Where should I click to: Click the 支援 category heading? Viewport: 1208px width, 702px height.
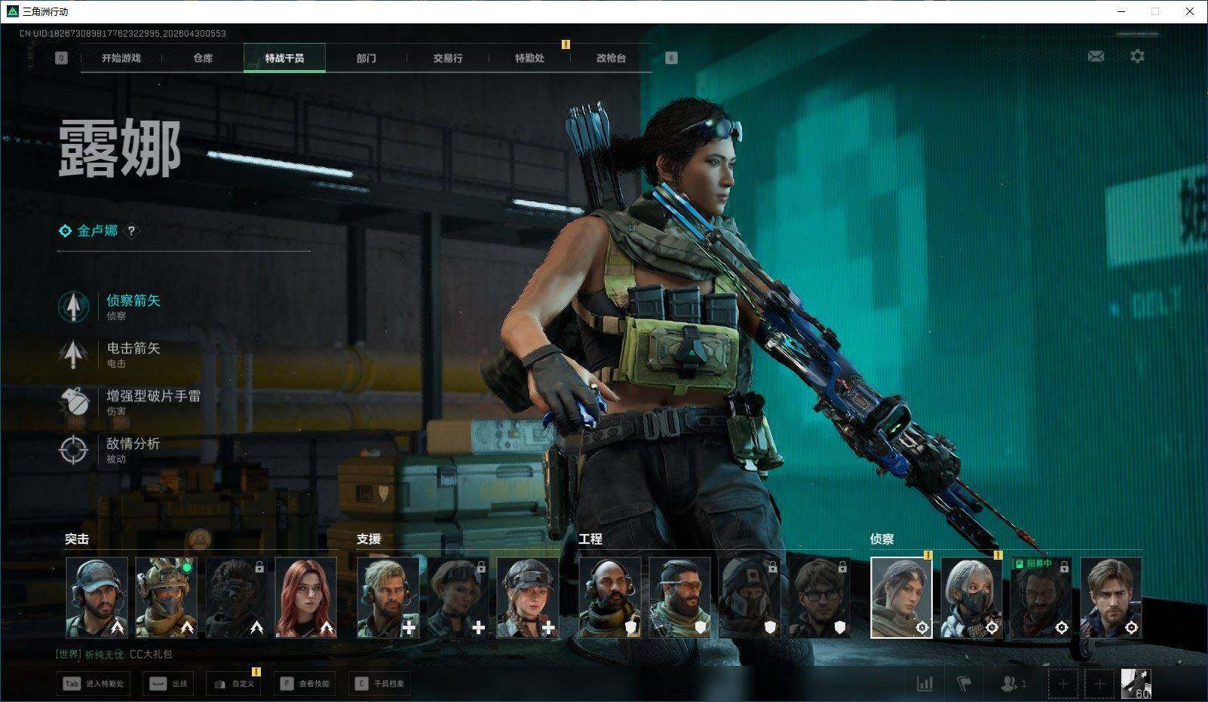tap(369, 539)
